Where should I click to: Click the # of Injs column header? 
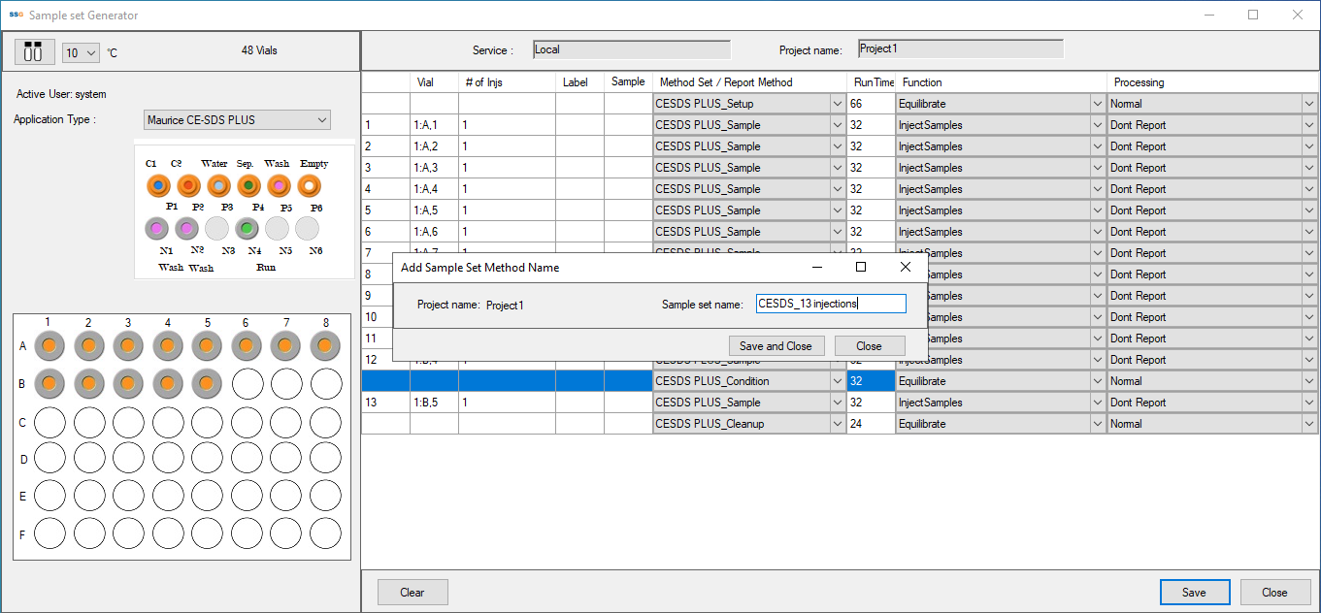[x=508, y=82]
